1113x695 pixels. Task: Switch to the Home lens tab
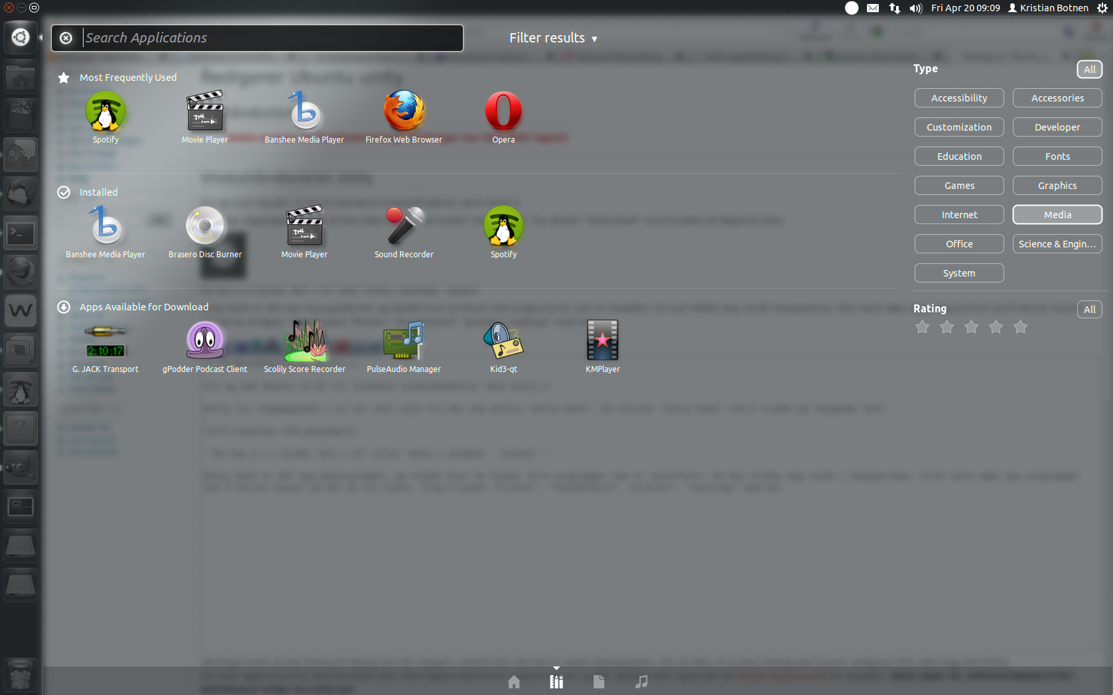click(514, 682)
